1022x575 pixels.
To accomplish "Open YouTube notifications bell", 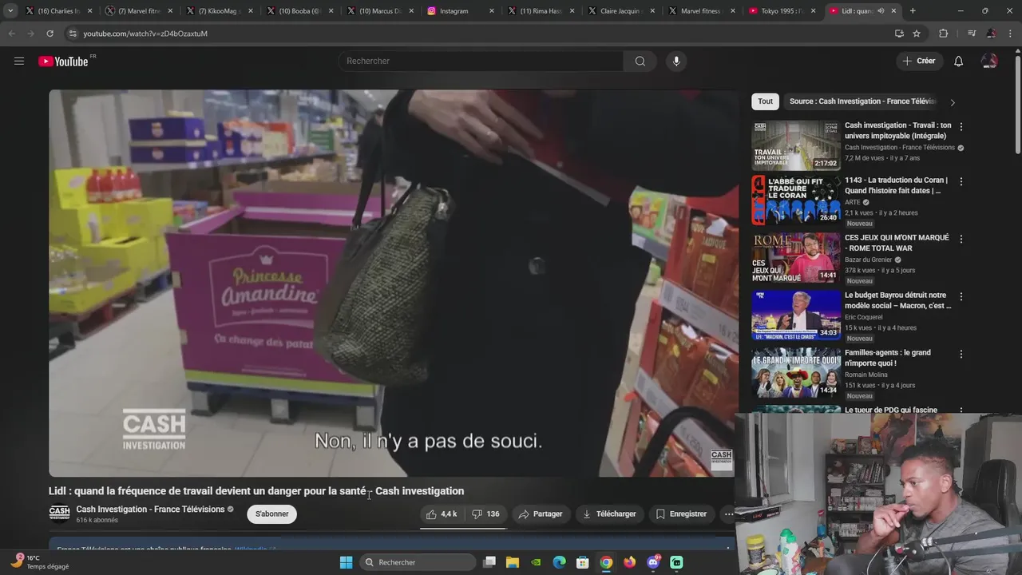I will tap(958, 61).
